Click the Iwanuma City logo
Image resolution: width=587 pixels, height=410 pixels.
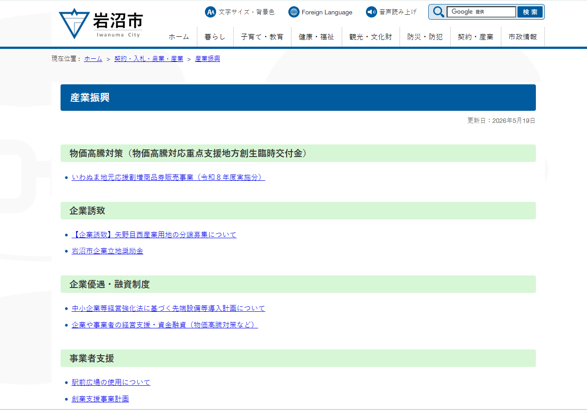[101, 23]
